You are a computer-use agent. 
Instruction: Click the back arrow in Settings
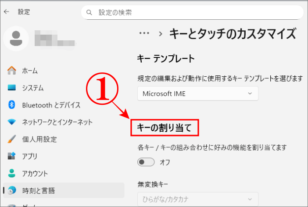coord(7,12)
